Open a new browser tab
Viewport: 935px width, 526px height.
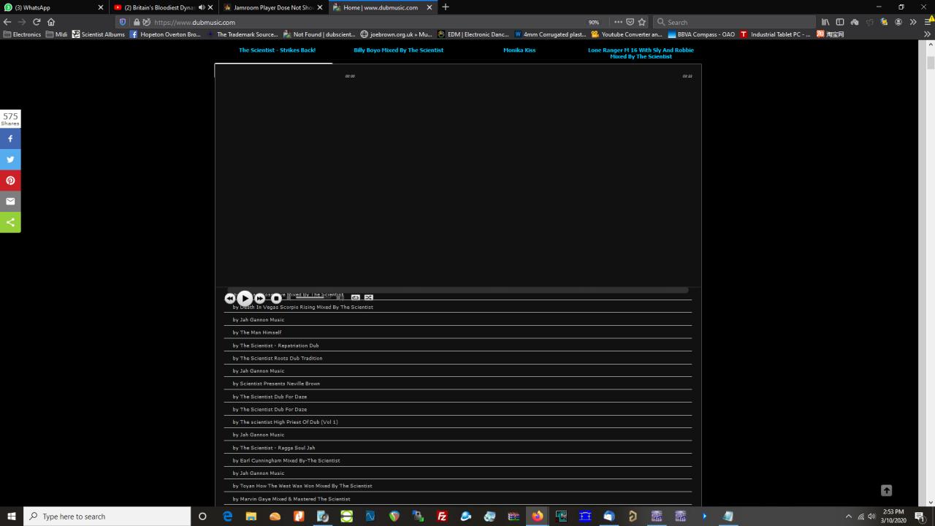[446, 7]
